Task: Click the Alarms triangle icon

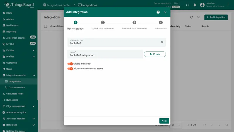Action: pyautogui.click(x=4, y=19)
